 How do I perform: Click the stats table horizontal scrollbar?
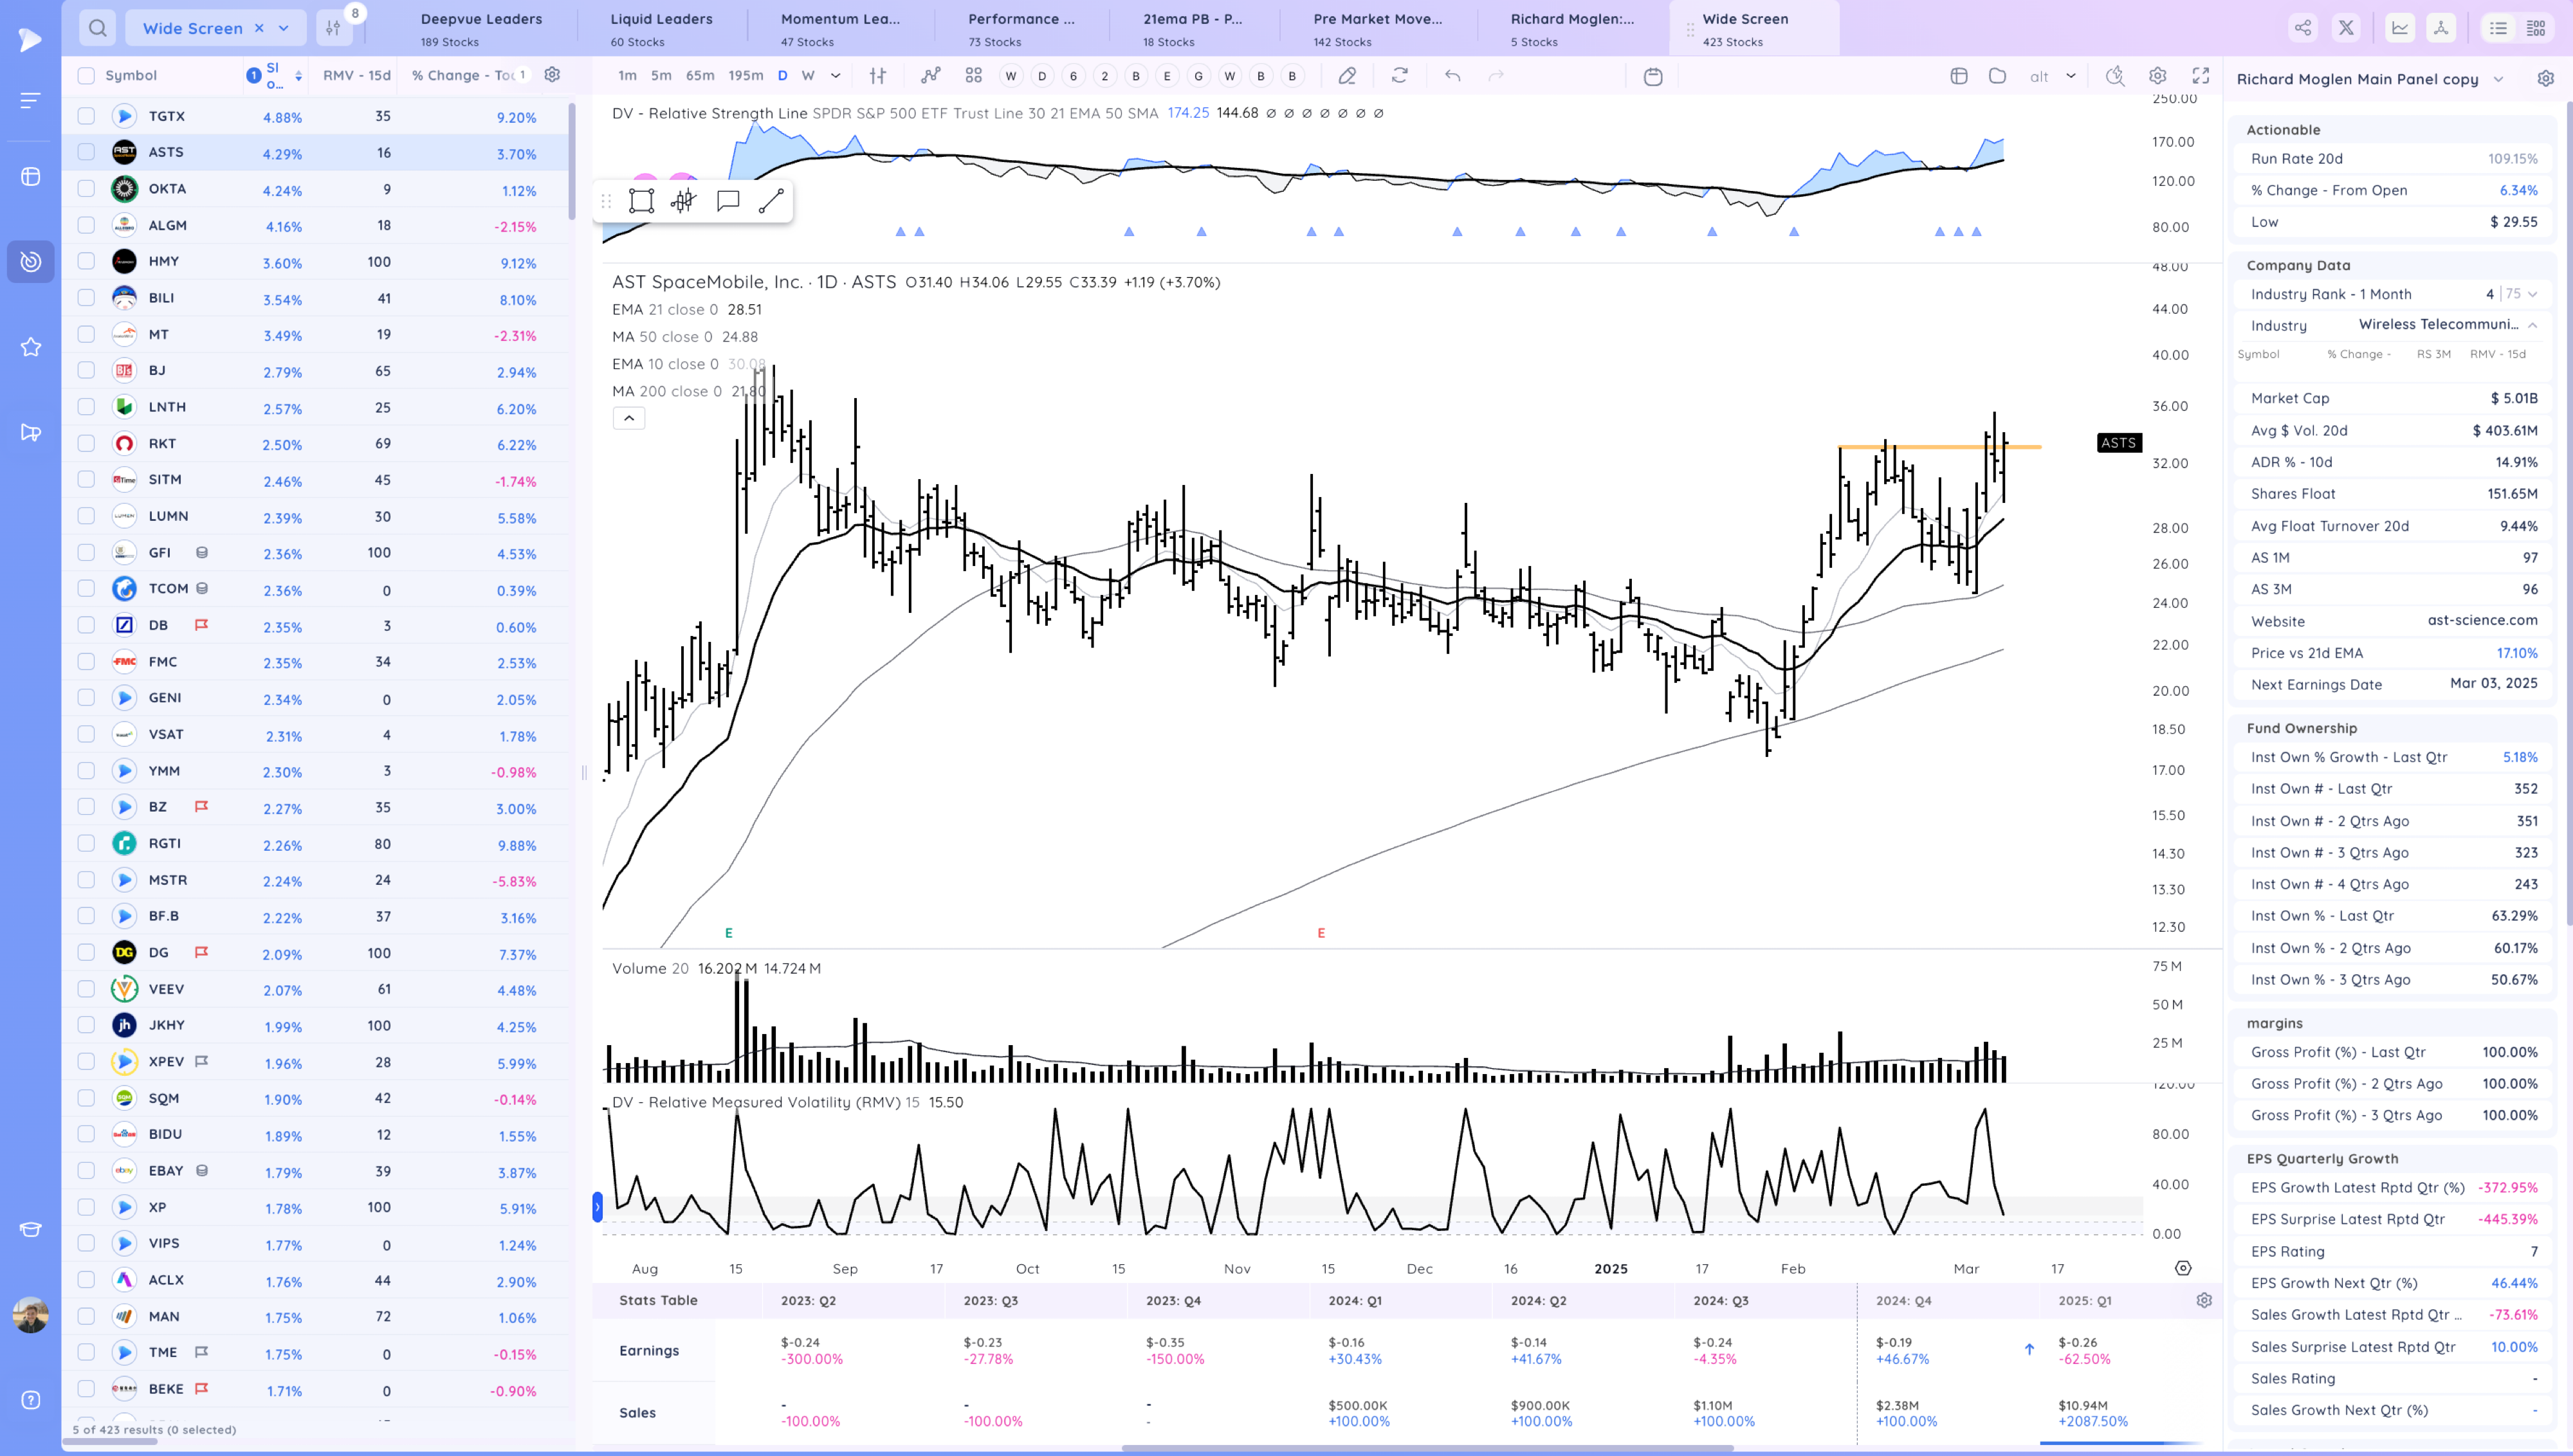pyautogui.click(x=1427, y=1447)
